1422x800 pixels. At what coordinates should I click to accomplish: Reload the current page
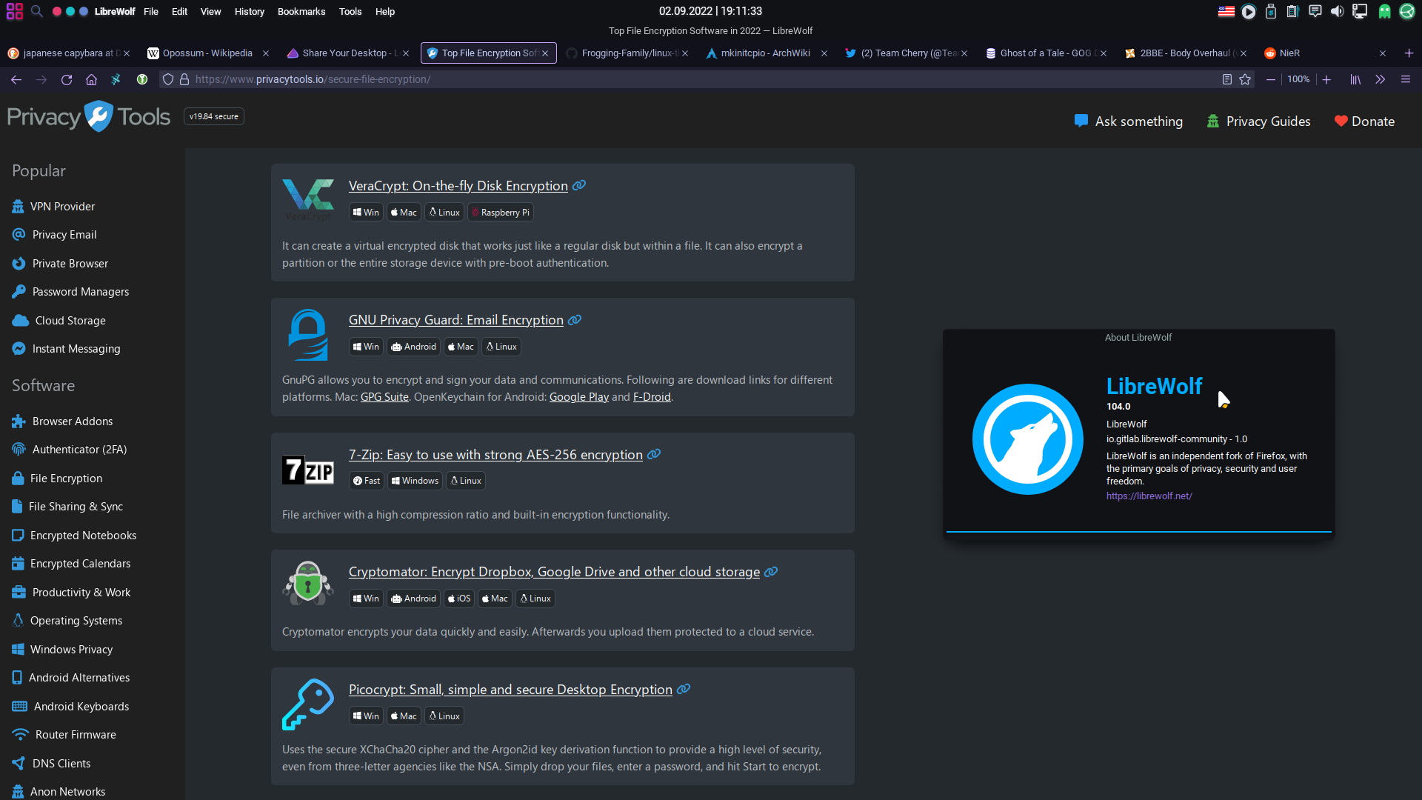(x=67, y=79)
